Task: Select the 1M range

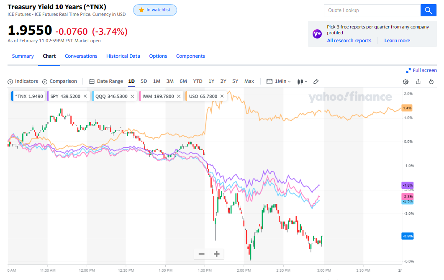Action: 157,81
